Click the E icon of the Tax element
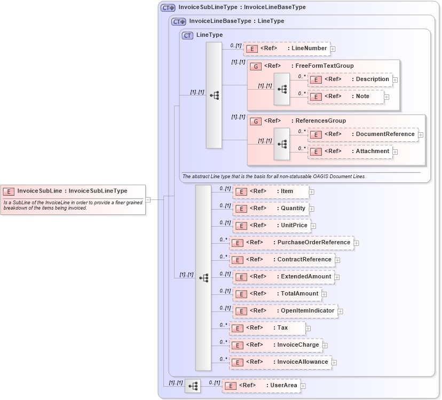Image resolution: width=442 pixels, height=400 pixels. pyautogui.click(x=237, y=328)
